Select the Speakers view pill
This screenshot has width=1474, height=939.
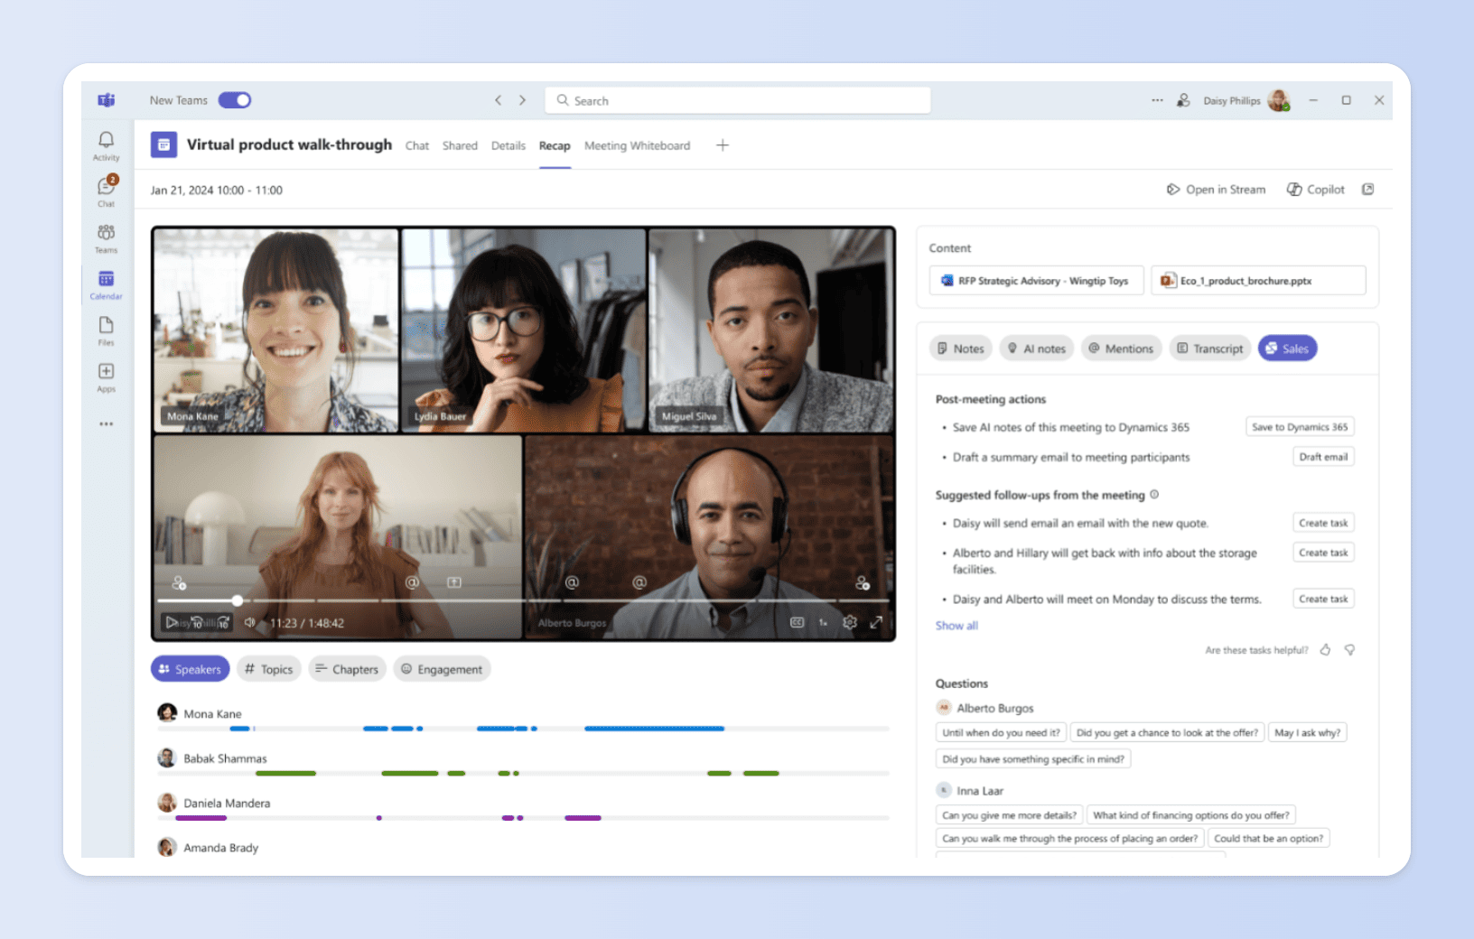(x=190, y=669)
